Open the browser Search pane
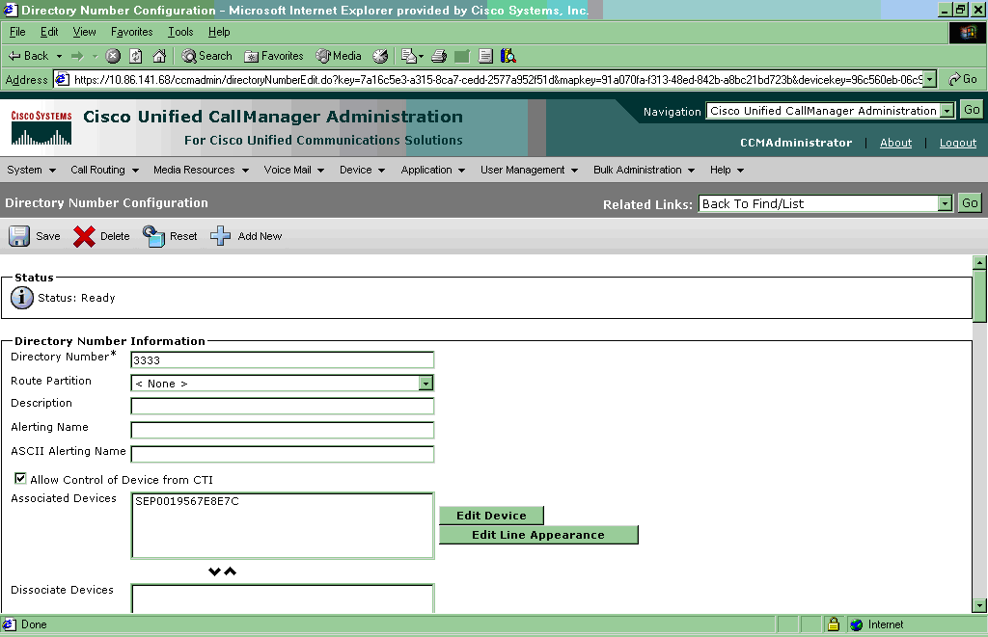Screen dimensions: 988x637 tap(207, 56)
